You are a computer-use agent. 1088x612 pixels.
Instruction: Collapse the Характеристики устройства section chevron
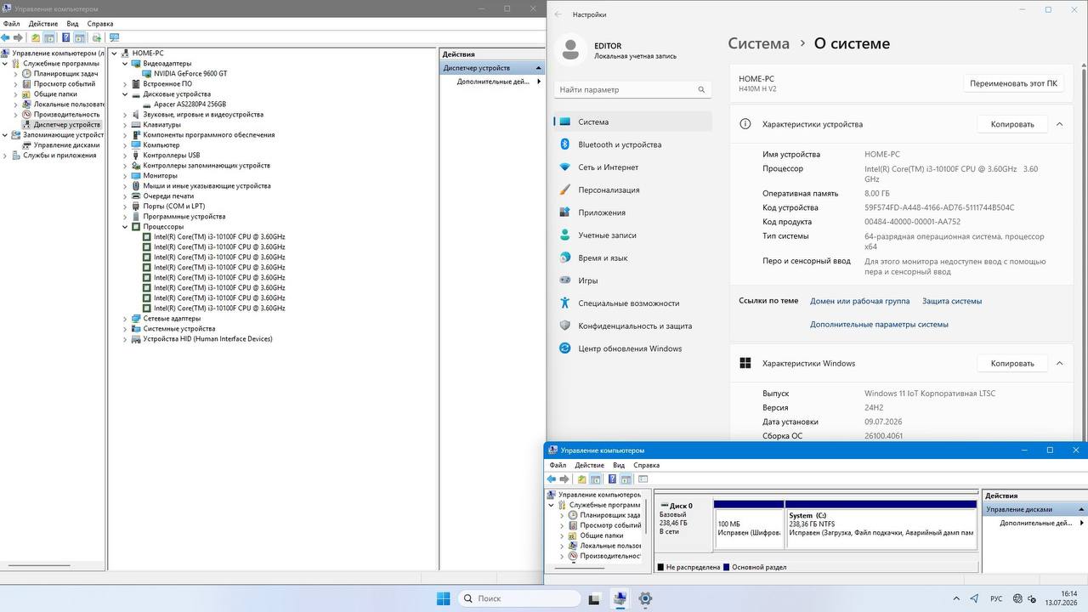[1059, 124]
